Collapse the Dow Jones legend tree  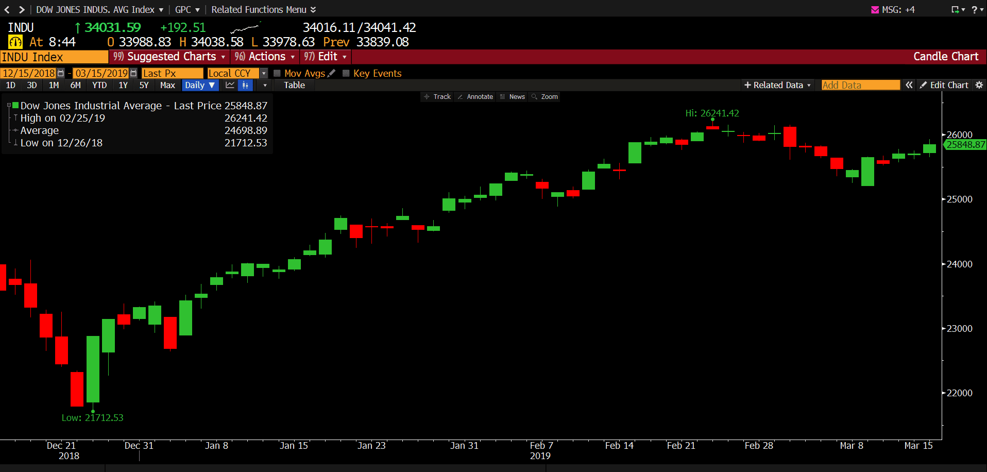pyautogui.click(x=9, y=105)
